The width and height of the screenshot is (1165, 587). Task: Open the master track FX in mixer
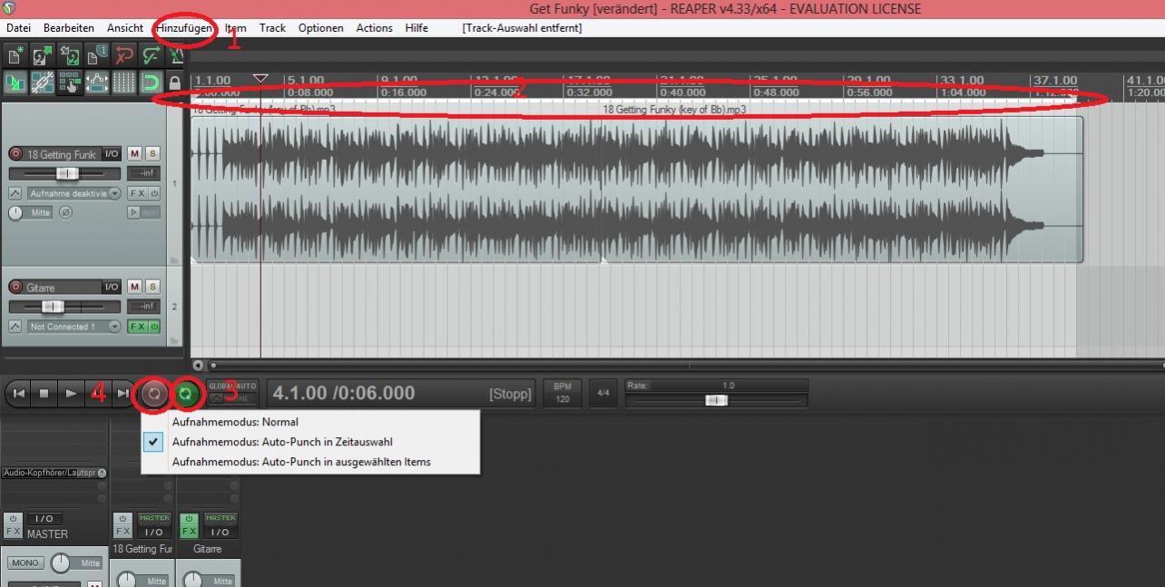tap(13, 531)
